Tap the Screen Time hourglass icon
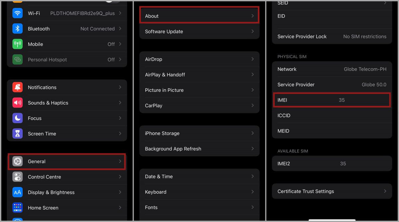 pos(18,133)
